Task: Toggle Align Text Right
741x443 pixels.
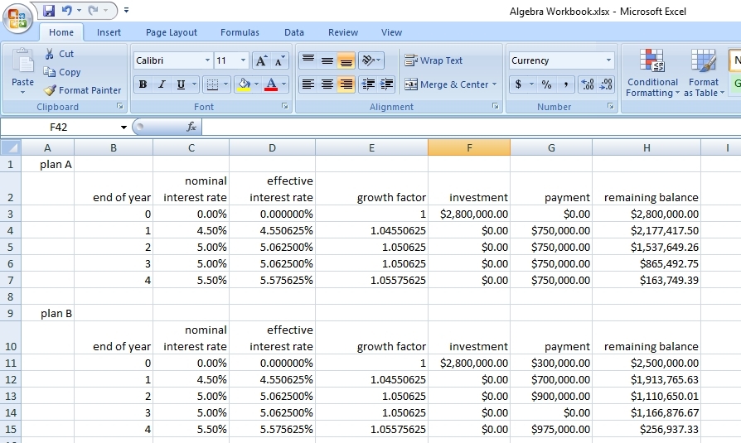Action: pyautogui.click(x=346, y=84)
